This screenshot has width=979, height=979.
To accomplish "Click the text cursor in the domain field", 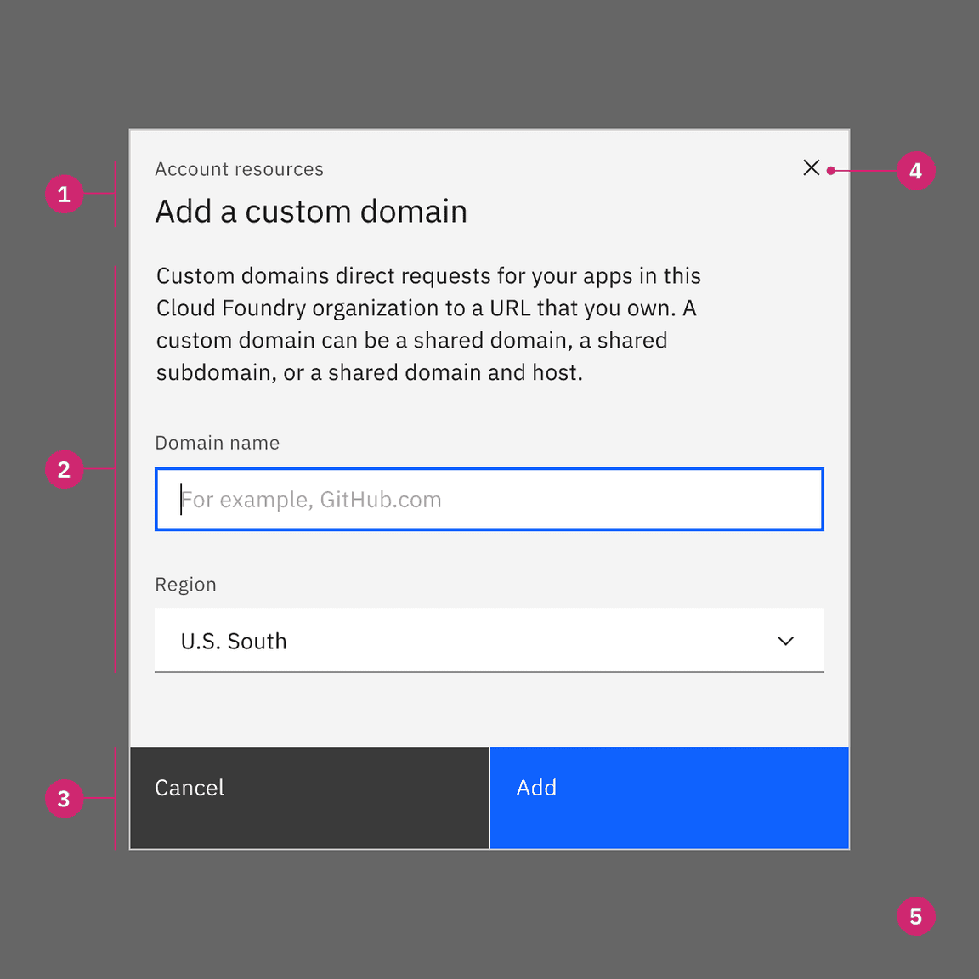I will pos(181,500).
